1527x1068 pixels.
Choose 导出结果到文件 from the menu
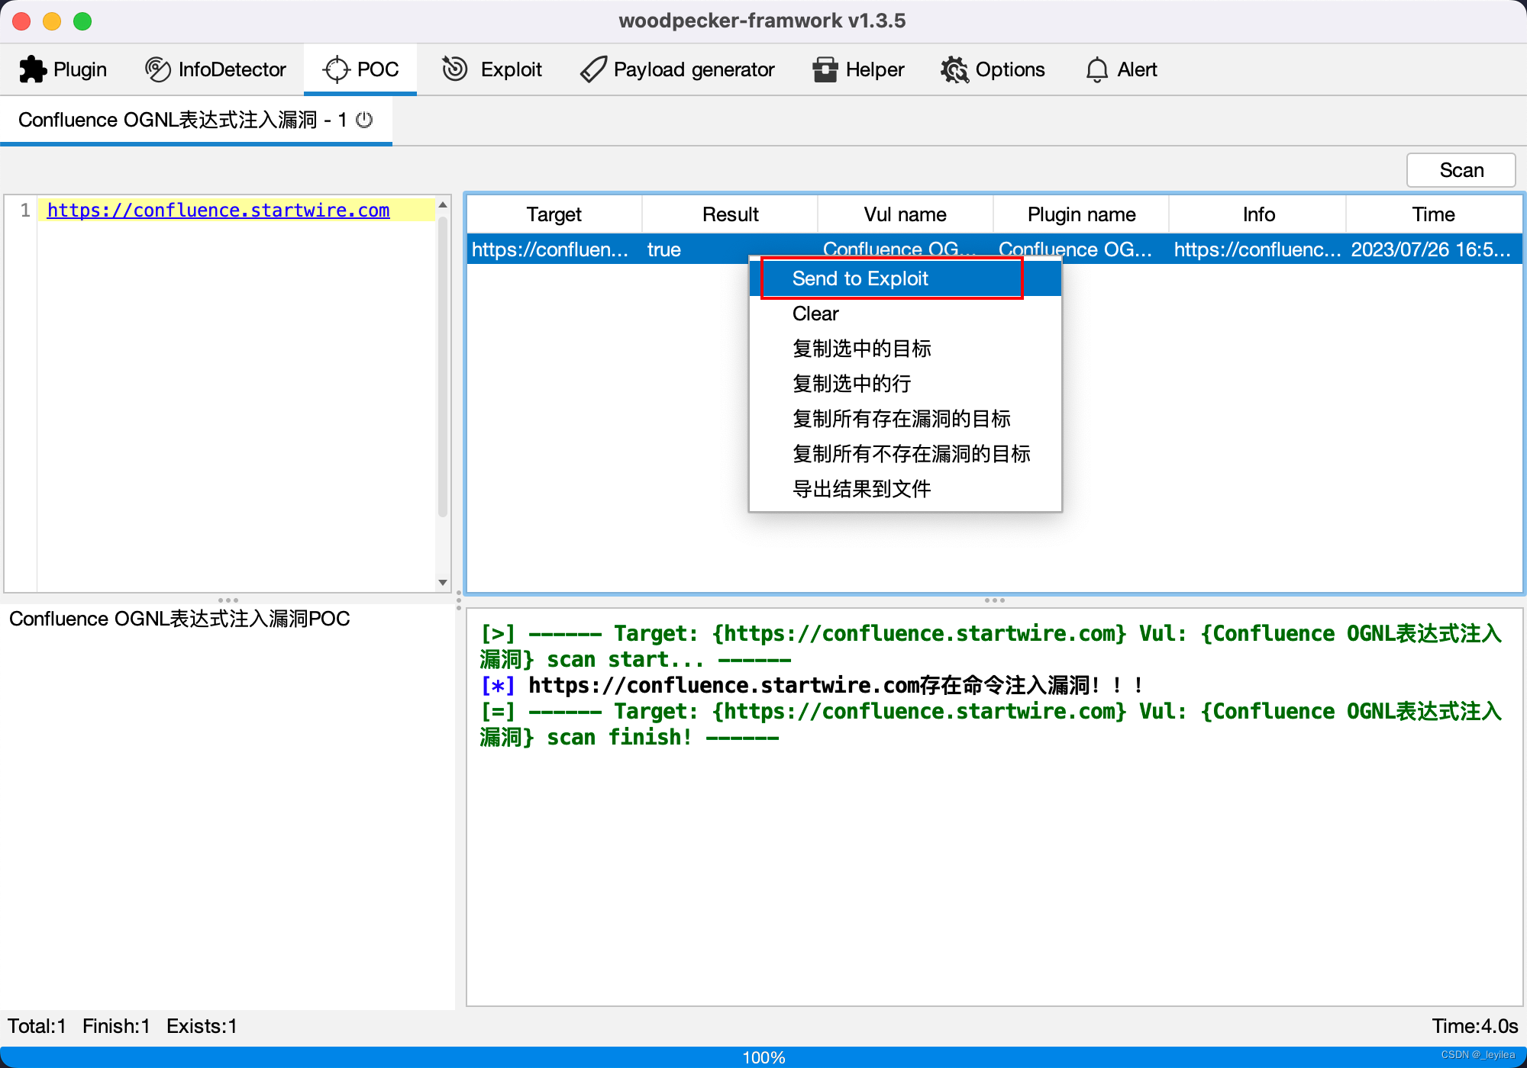861,488
